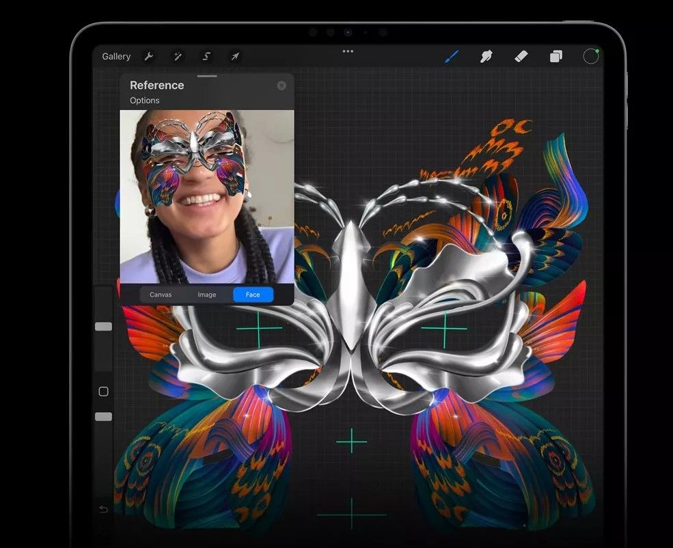Activate the Transform arrow tool
The width and height of the screenshot is (673, 548).
click(x=234, y=57)
